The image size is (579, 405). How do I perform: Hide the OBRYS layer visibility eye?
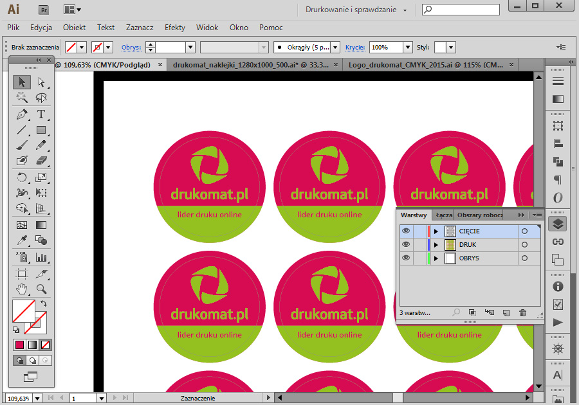(x=406, y=258)
